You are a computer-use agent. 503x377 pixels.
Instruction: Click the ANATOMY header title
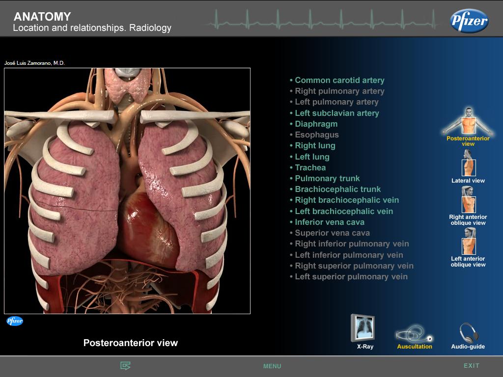pyautogui.click(x=42, y=16)
